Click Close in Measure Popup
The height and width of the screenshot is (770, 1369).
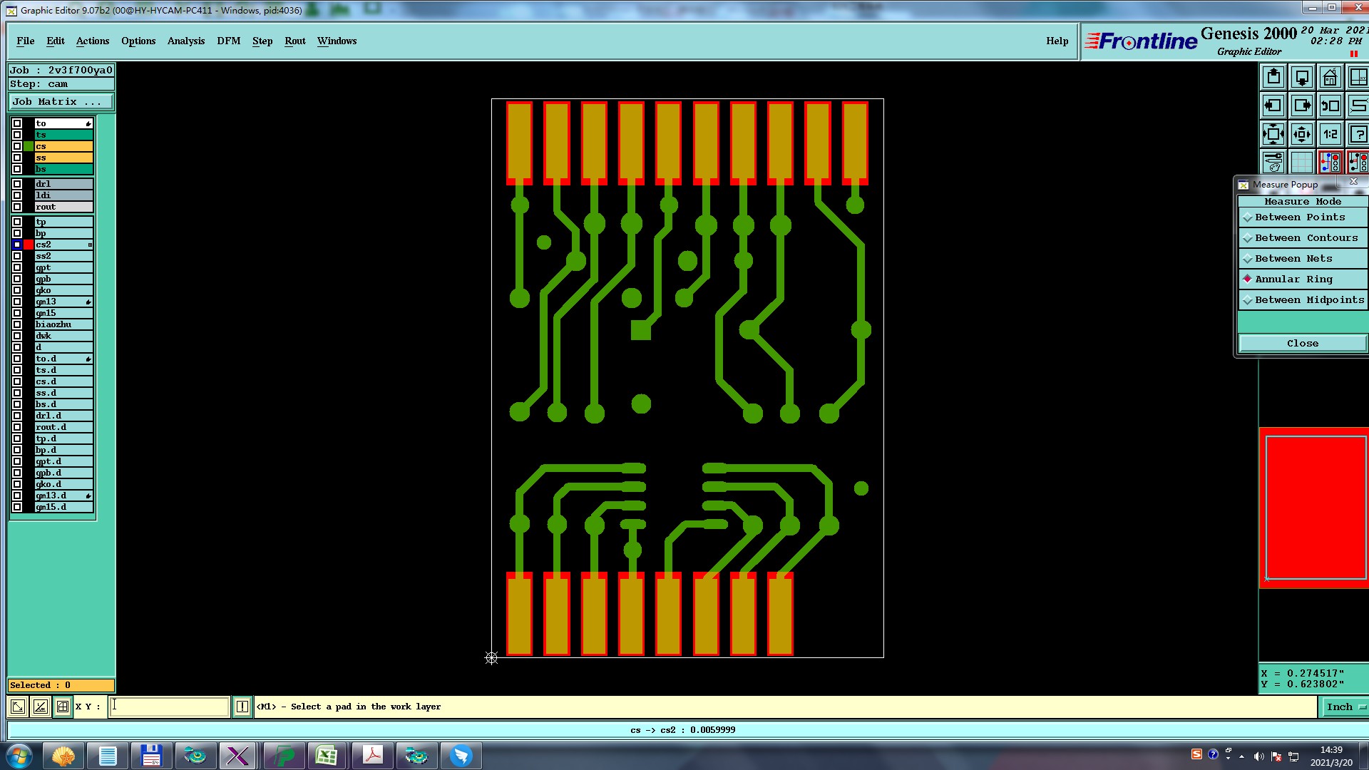pyautogui.click(x=1302, y=344)
